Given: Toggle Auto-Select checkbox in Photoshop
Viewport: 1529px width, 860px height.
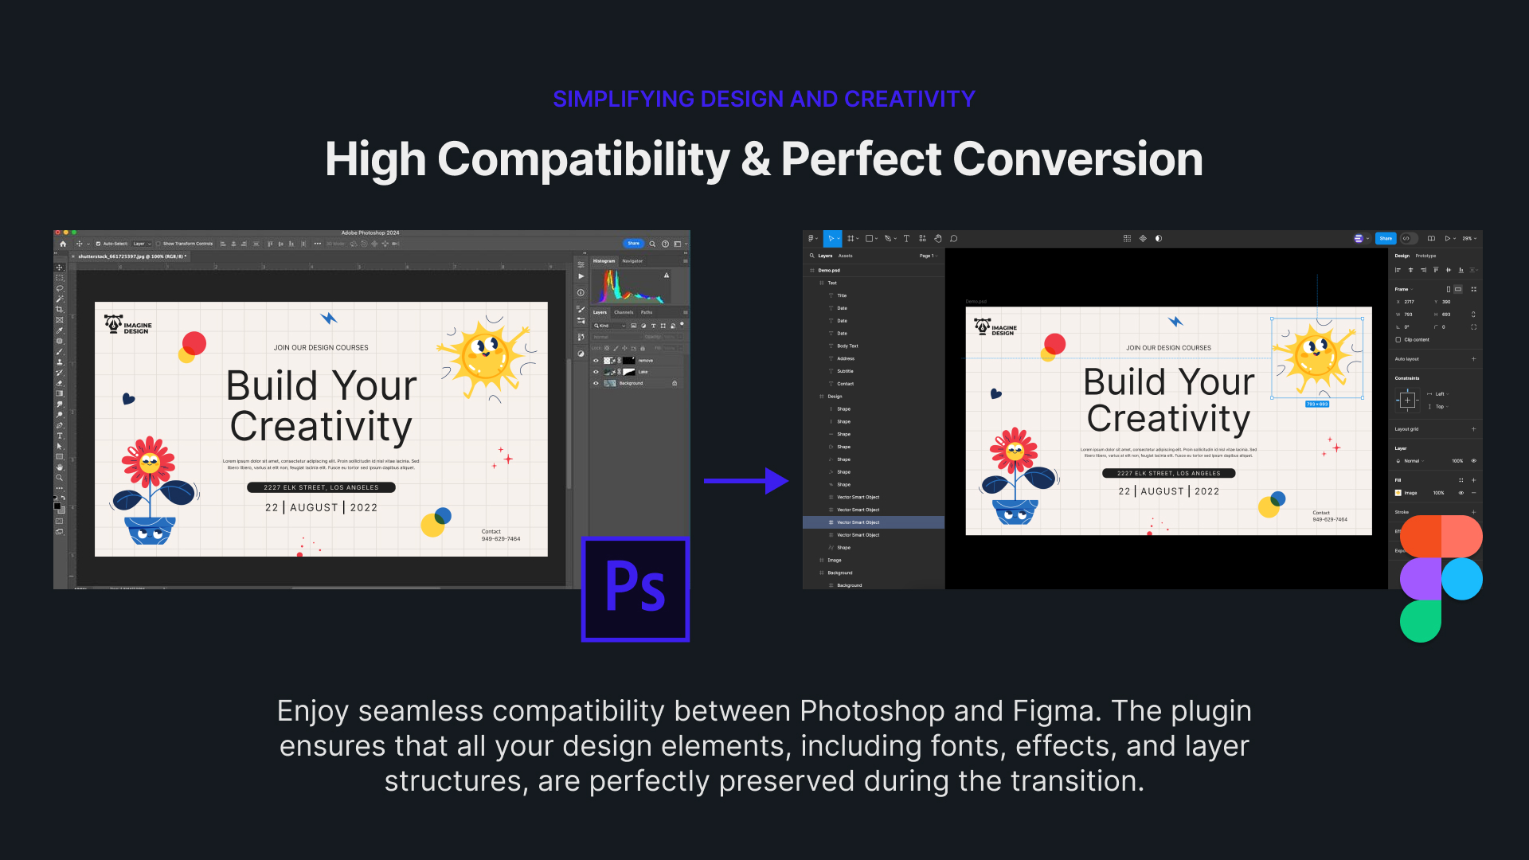Looking at the screenshot, I should [x=98, y=244].
